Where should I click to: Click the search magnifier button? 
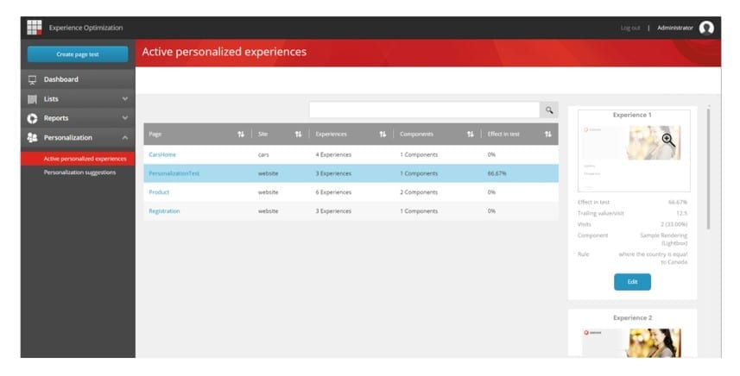[549, 110]
